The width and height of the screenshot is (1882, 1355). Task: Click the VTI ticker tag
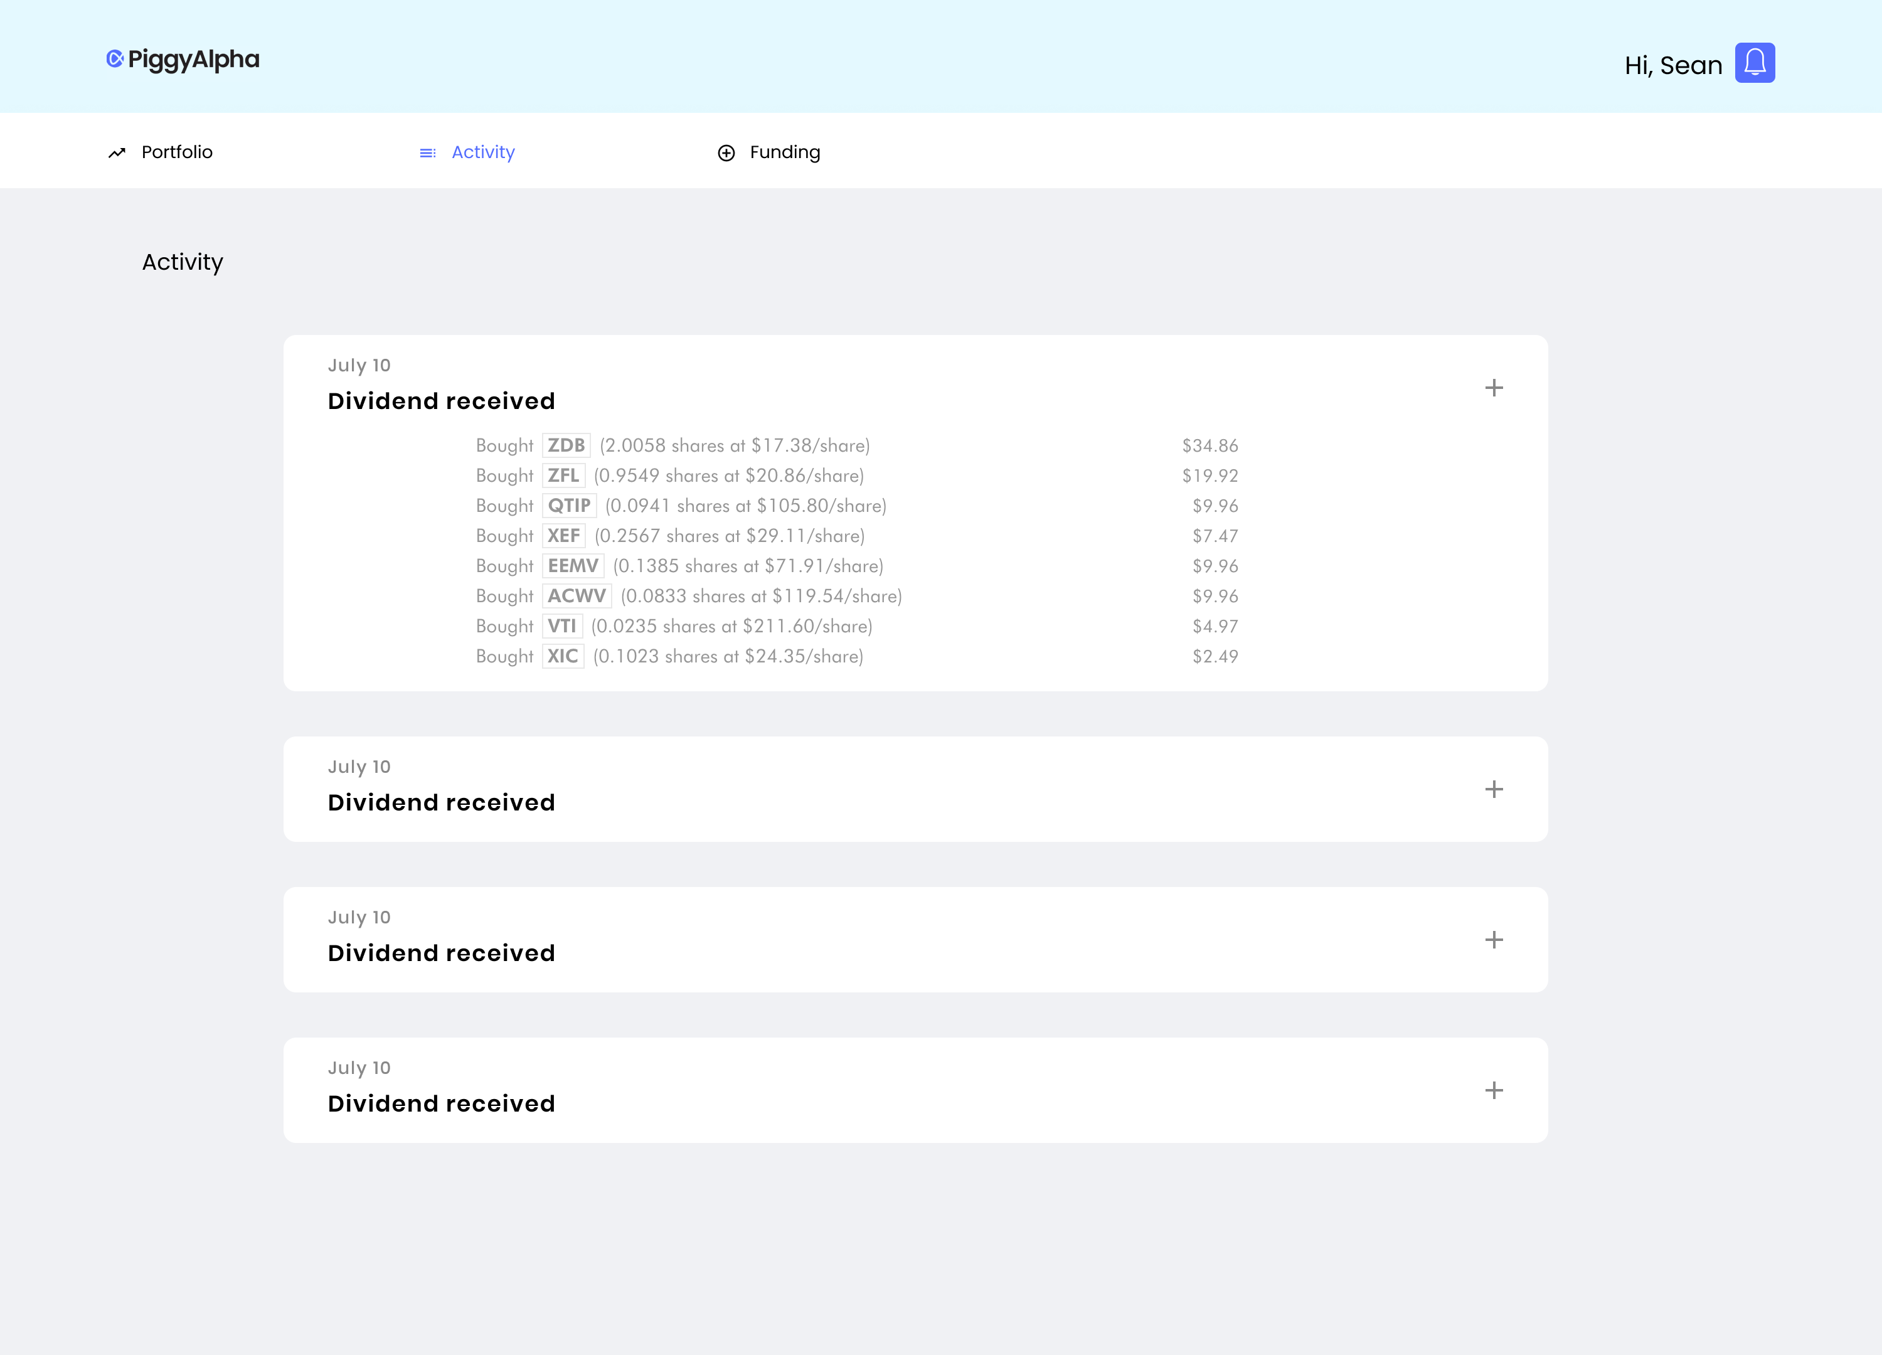(x=562, y=625)
